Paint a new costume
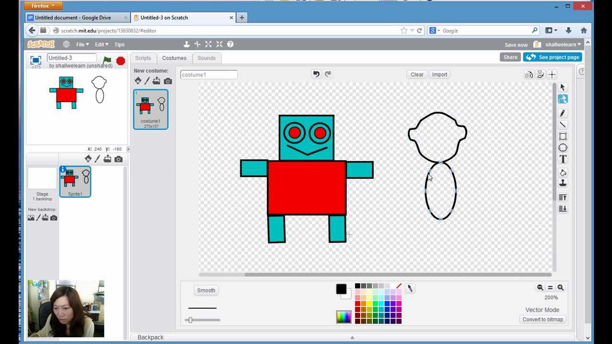This screenshot has height=344, width=612. (147, 81)
